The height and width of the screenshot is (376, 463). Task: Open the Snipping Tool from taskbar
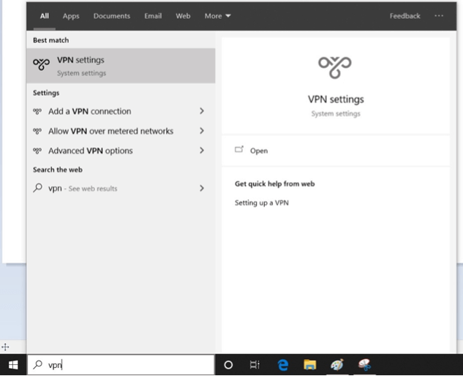click(x=364, y=365)
